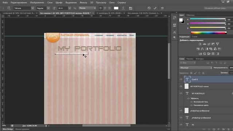Toggle text orientation icon in options bar
Screen dimensions: 233x131
[9, 8]
